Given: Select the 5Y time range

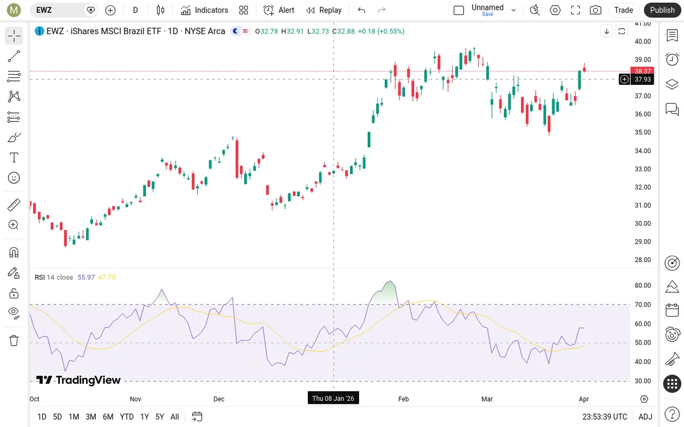Looking at the screenshot, I should pos(160,417).
